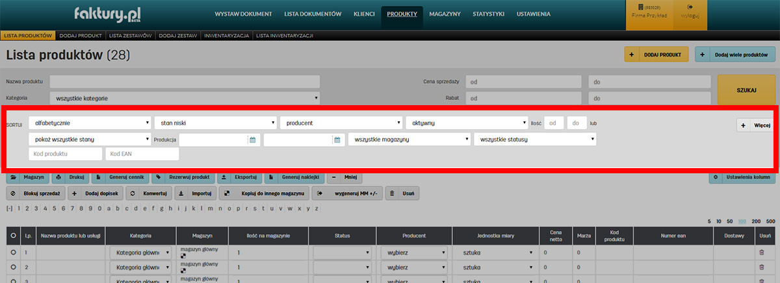Click the trash icon in first product row
This screenshot has height=283, width=780.
(762, 252)
